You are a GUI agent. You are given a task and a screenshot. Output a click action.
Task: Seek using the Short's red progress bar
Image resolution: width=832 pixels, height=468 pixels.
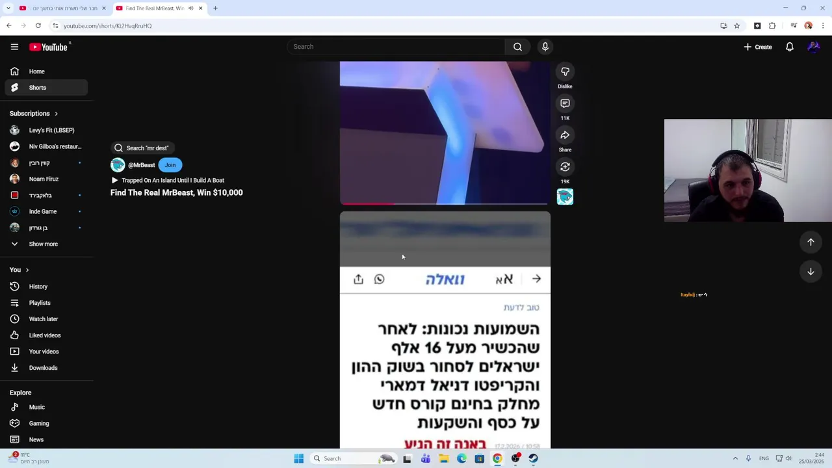(x=445, y=203)
